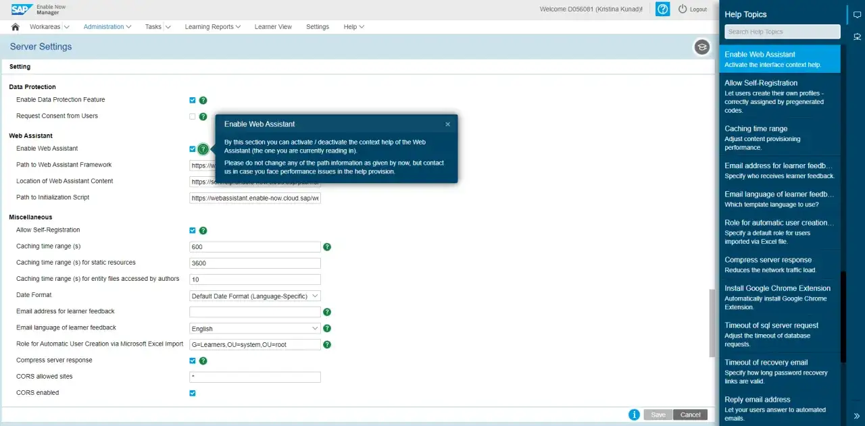Screen dimensions: 865x426
Task: Toggle Enable Web Assistant checkbox
Action: pyautogui.click(x=193, y=149)
